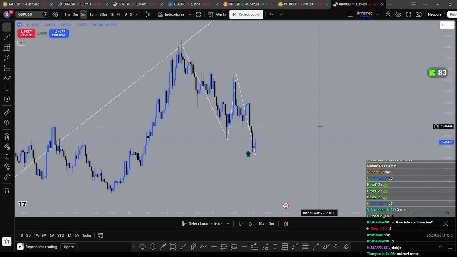Click the Indicadores button
457x257 pixels.
(171, 14)
